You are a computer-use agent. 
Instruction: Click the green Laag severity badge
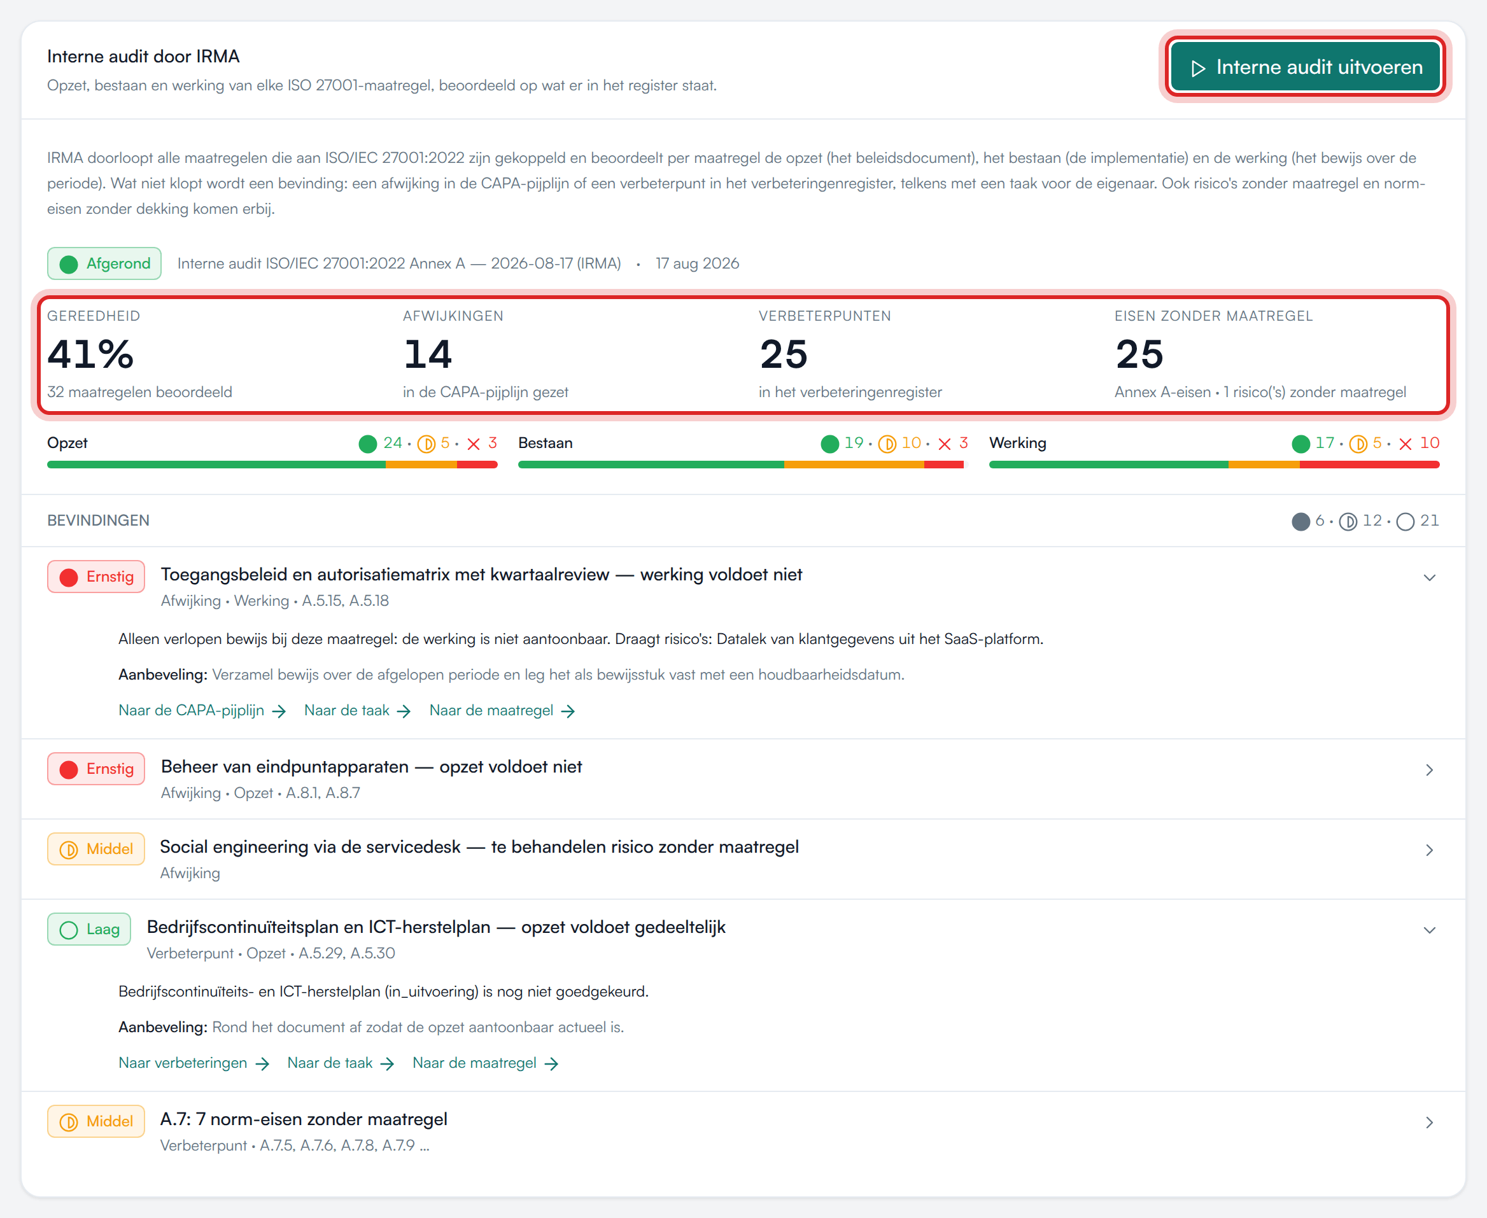(89, 929)
